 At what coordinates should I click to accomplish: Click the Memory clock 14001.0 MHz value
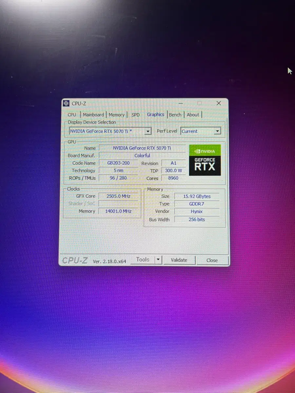pyautogui.click(x=118, y=211)
